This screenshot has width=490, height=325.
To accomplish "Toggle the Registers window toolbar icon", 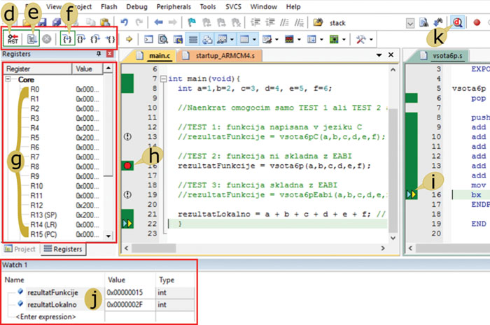I will click(x=193, y=39).
